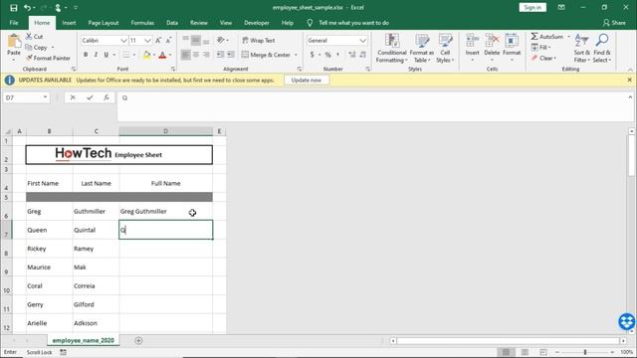
Task: Click Delete cells icon
Action: click(x=492, y=41)
